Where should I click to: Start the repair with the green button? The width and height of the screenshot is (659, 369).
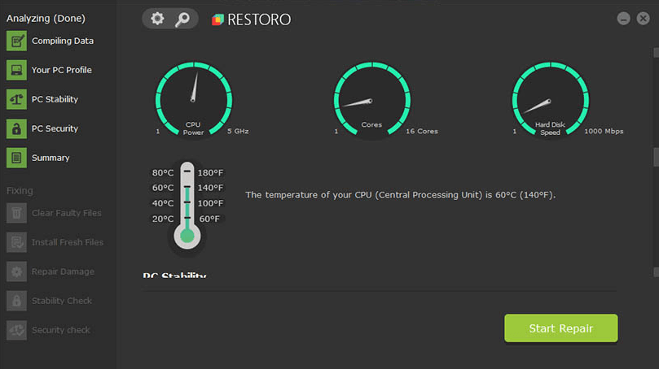tap(561, 328)
